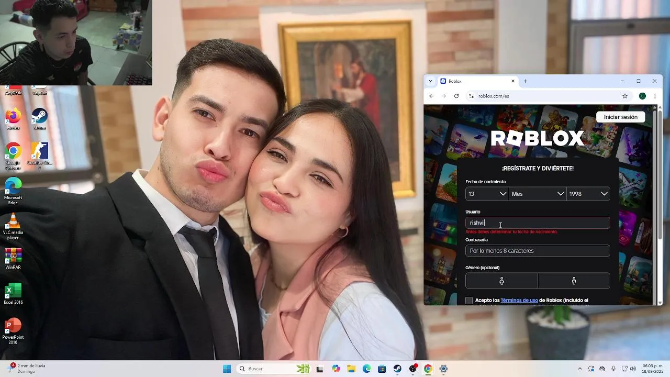This screenshot has width=670, height=377.
Task: Launch Copilot from the taskbar
Action: 336,369
